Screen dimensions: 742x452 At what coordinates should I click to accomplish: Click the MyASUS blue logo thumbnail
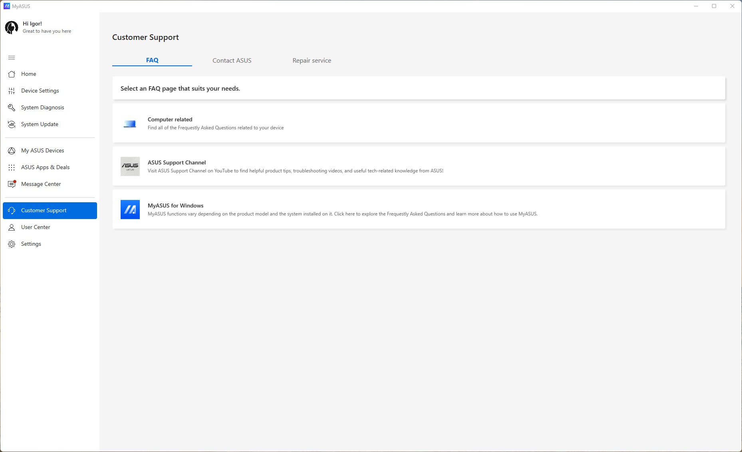tap(130, 209)
